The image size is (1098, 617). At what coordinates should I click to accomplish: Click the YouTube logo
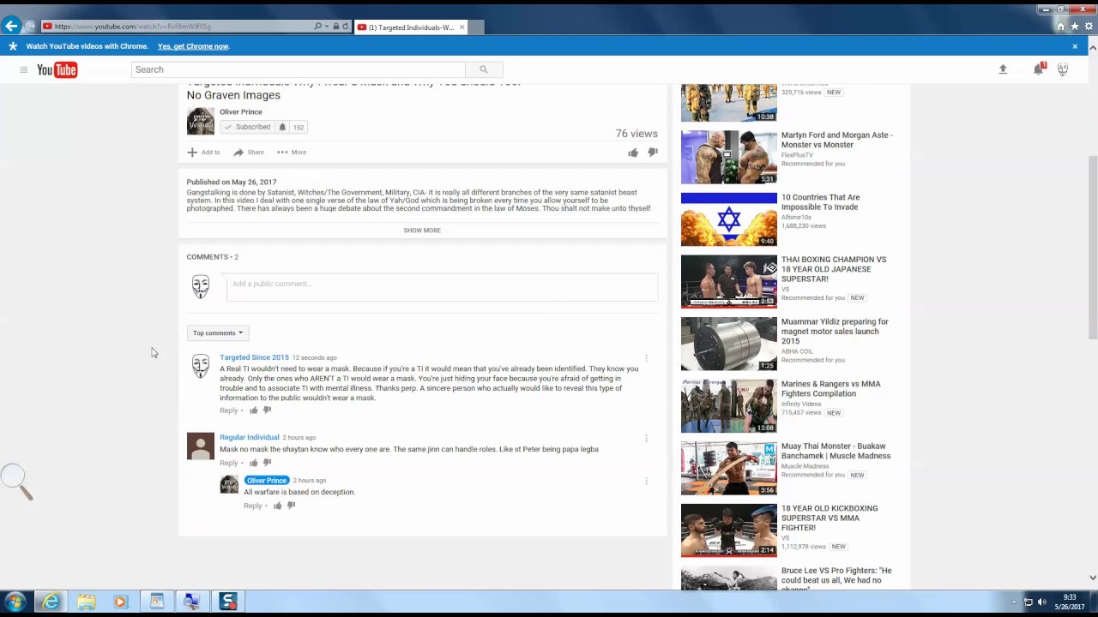coord(57,69)
